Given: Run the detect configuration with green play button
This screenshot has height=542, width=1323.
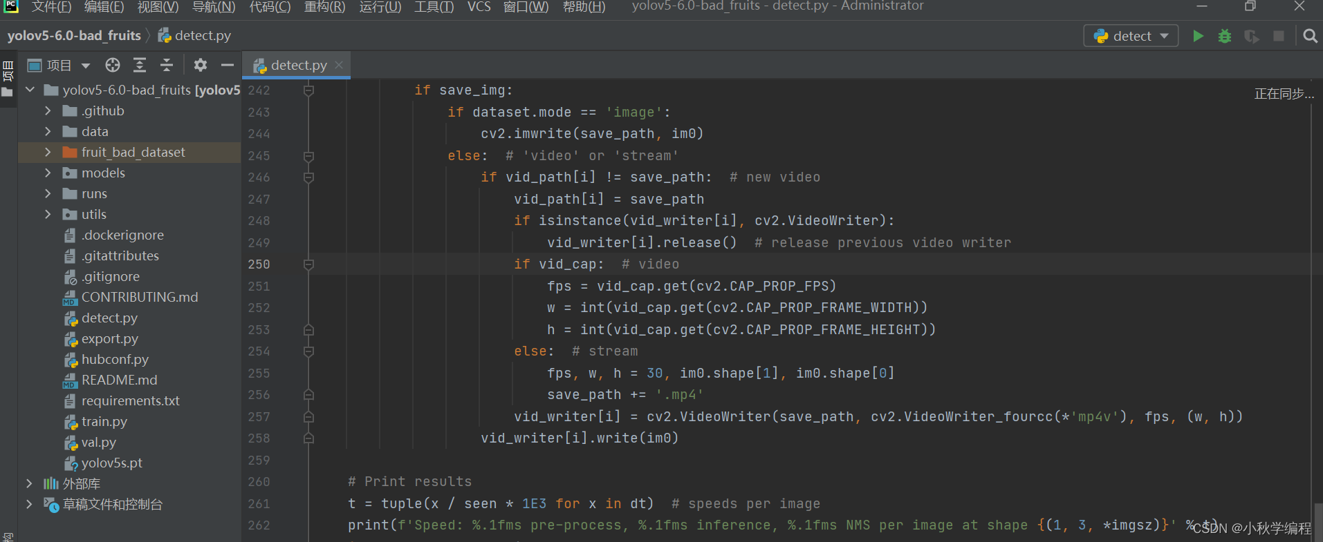Looking at the screenshot, I should 1198,36.
